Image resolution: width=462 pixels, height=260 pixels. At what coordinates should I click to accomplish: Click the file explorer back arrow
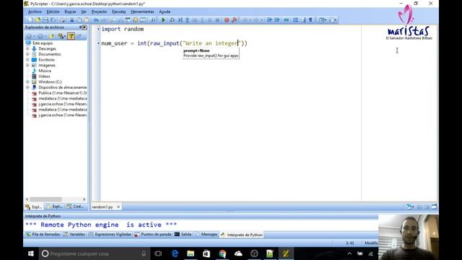(x=29, y=36)
